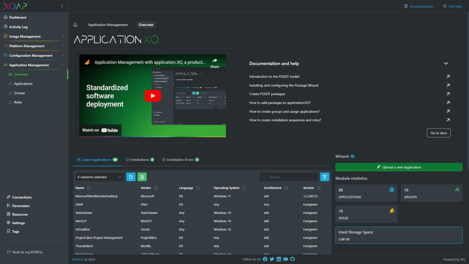Collapse the Documentation and help section
This screenshot has width=469, height=264.
pos(446,63)
